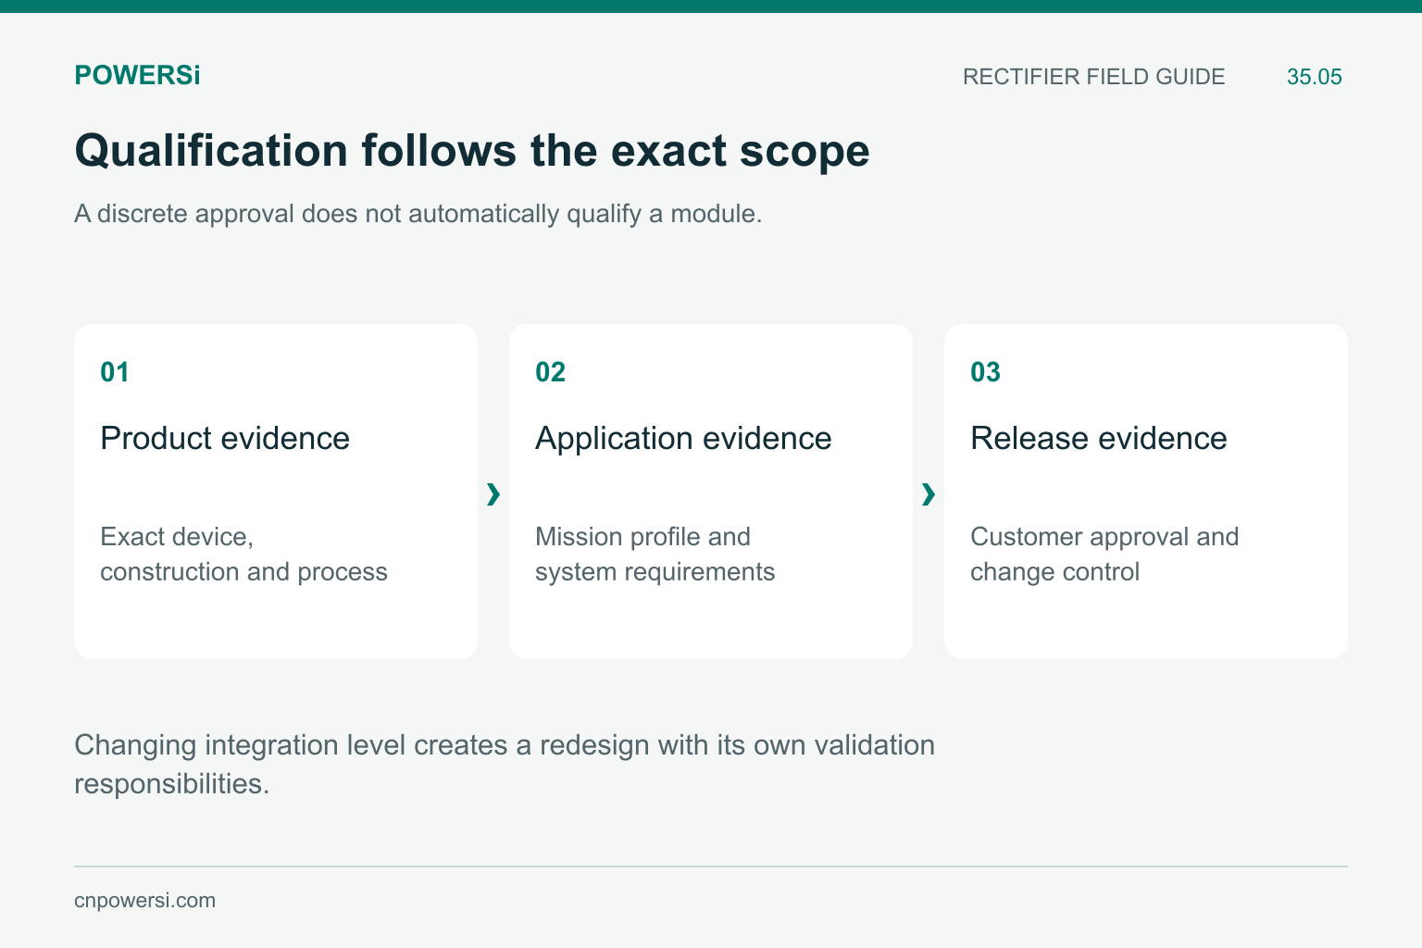Click the chevron arrow after Application evidence card
This screenshot has width=1422, height=948.
[929, 494]
